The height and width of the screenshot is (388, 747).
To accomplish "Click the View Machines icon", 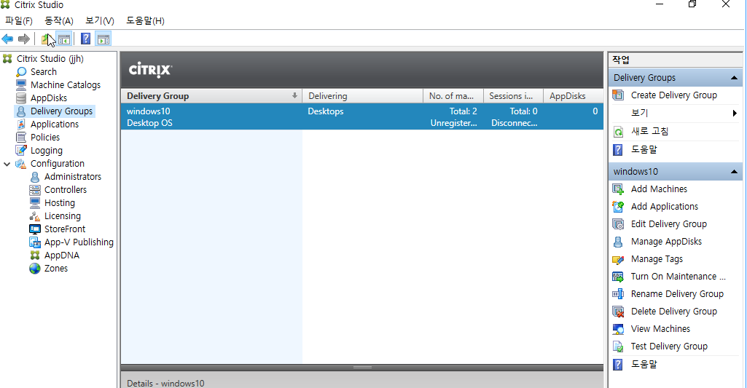I will (x=618, y=329).
